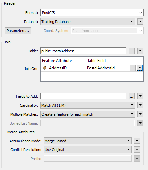Image resolution: width=148 pixels, height=170 pixels.
Task: Click the Parameters... button
Action: [x=18, y=31]
